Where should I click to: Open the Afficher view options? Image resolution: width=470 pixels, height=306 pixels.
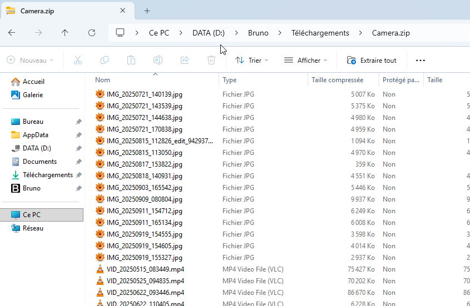click(x=305, y=60)
